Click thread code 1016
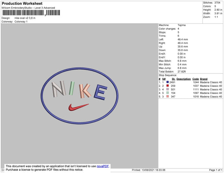This screenshot has width=224, height=173. click(196, 97)
